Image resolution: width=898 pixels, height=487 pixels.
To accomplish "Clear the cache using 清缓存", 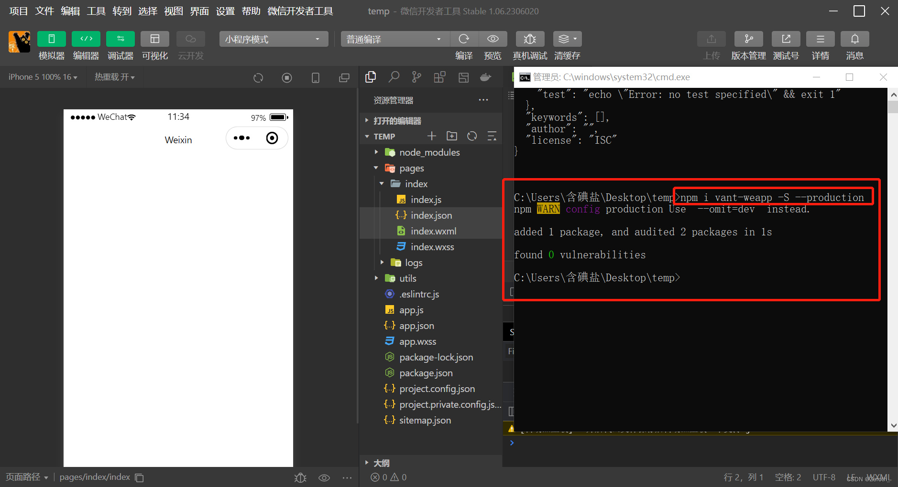I will [x=567, y=45].
